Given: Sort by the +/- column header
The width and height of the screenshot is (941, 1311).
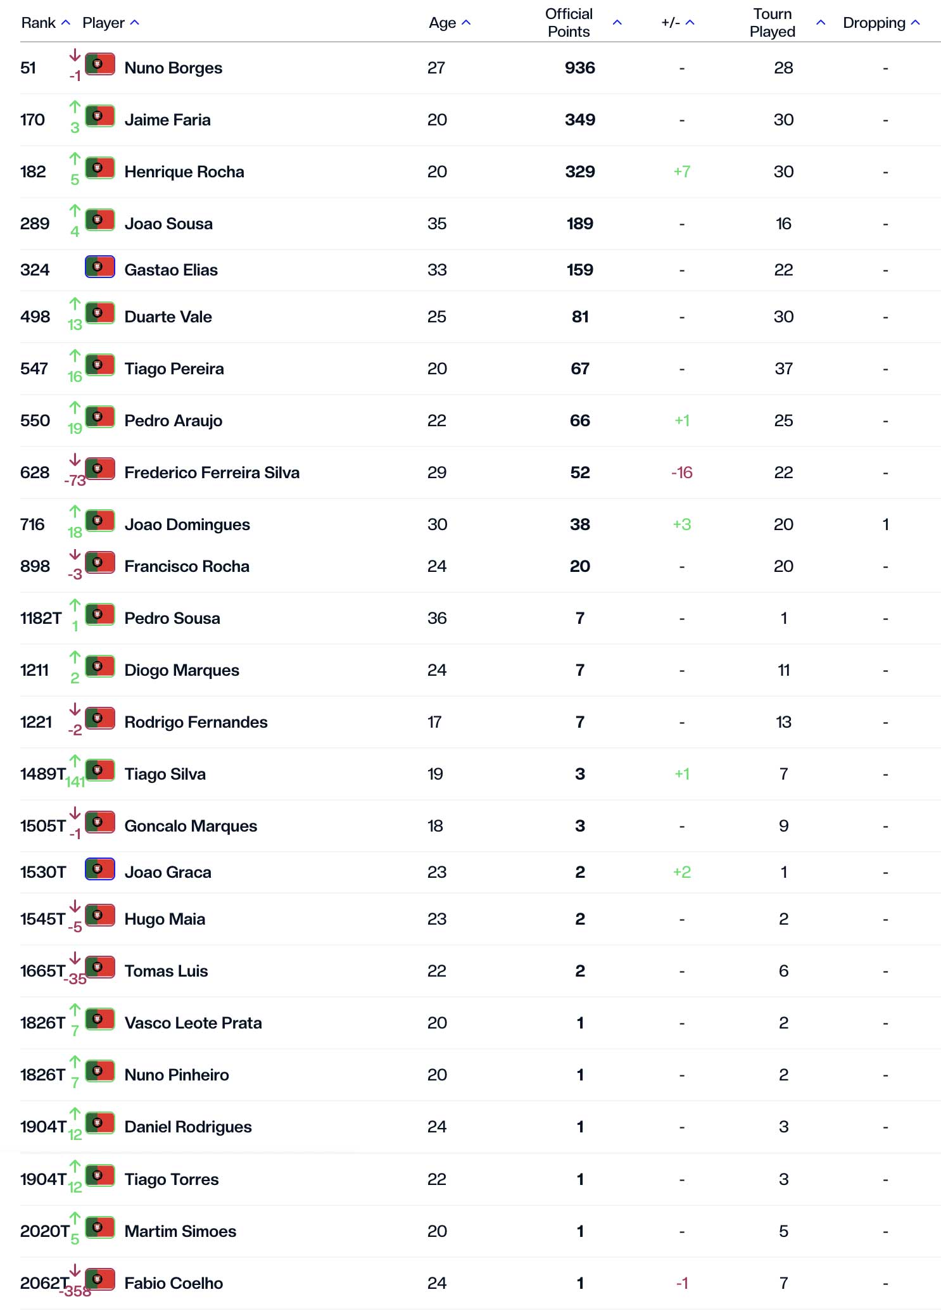Looking at the screenshot, I should 690,23.
